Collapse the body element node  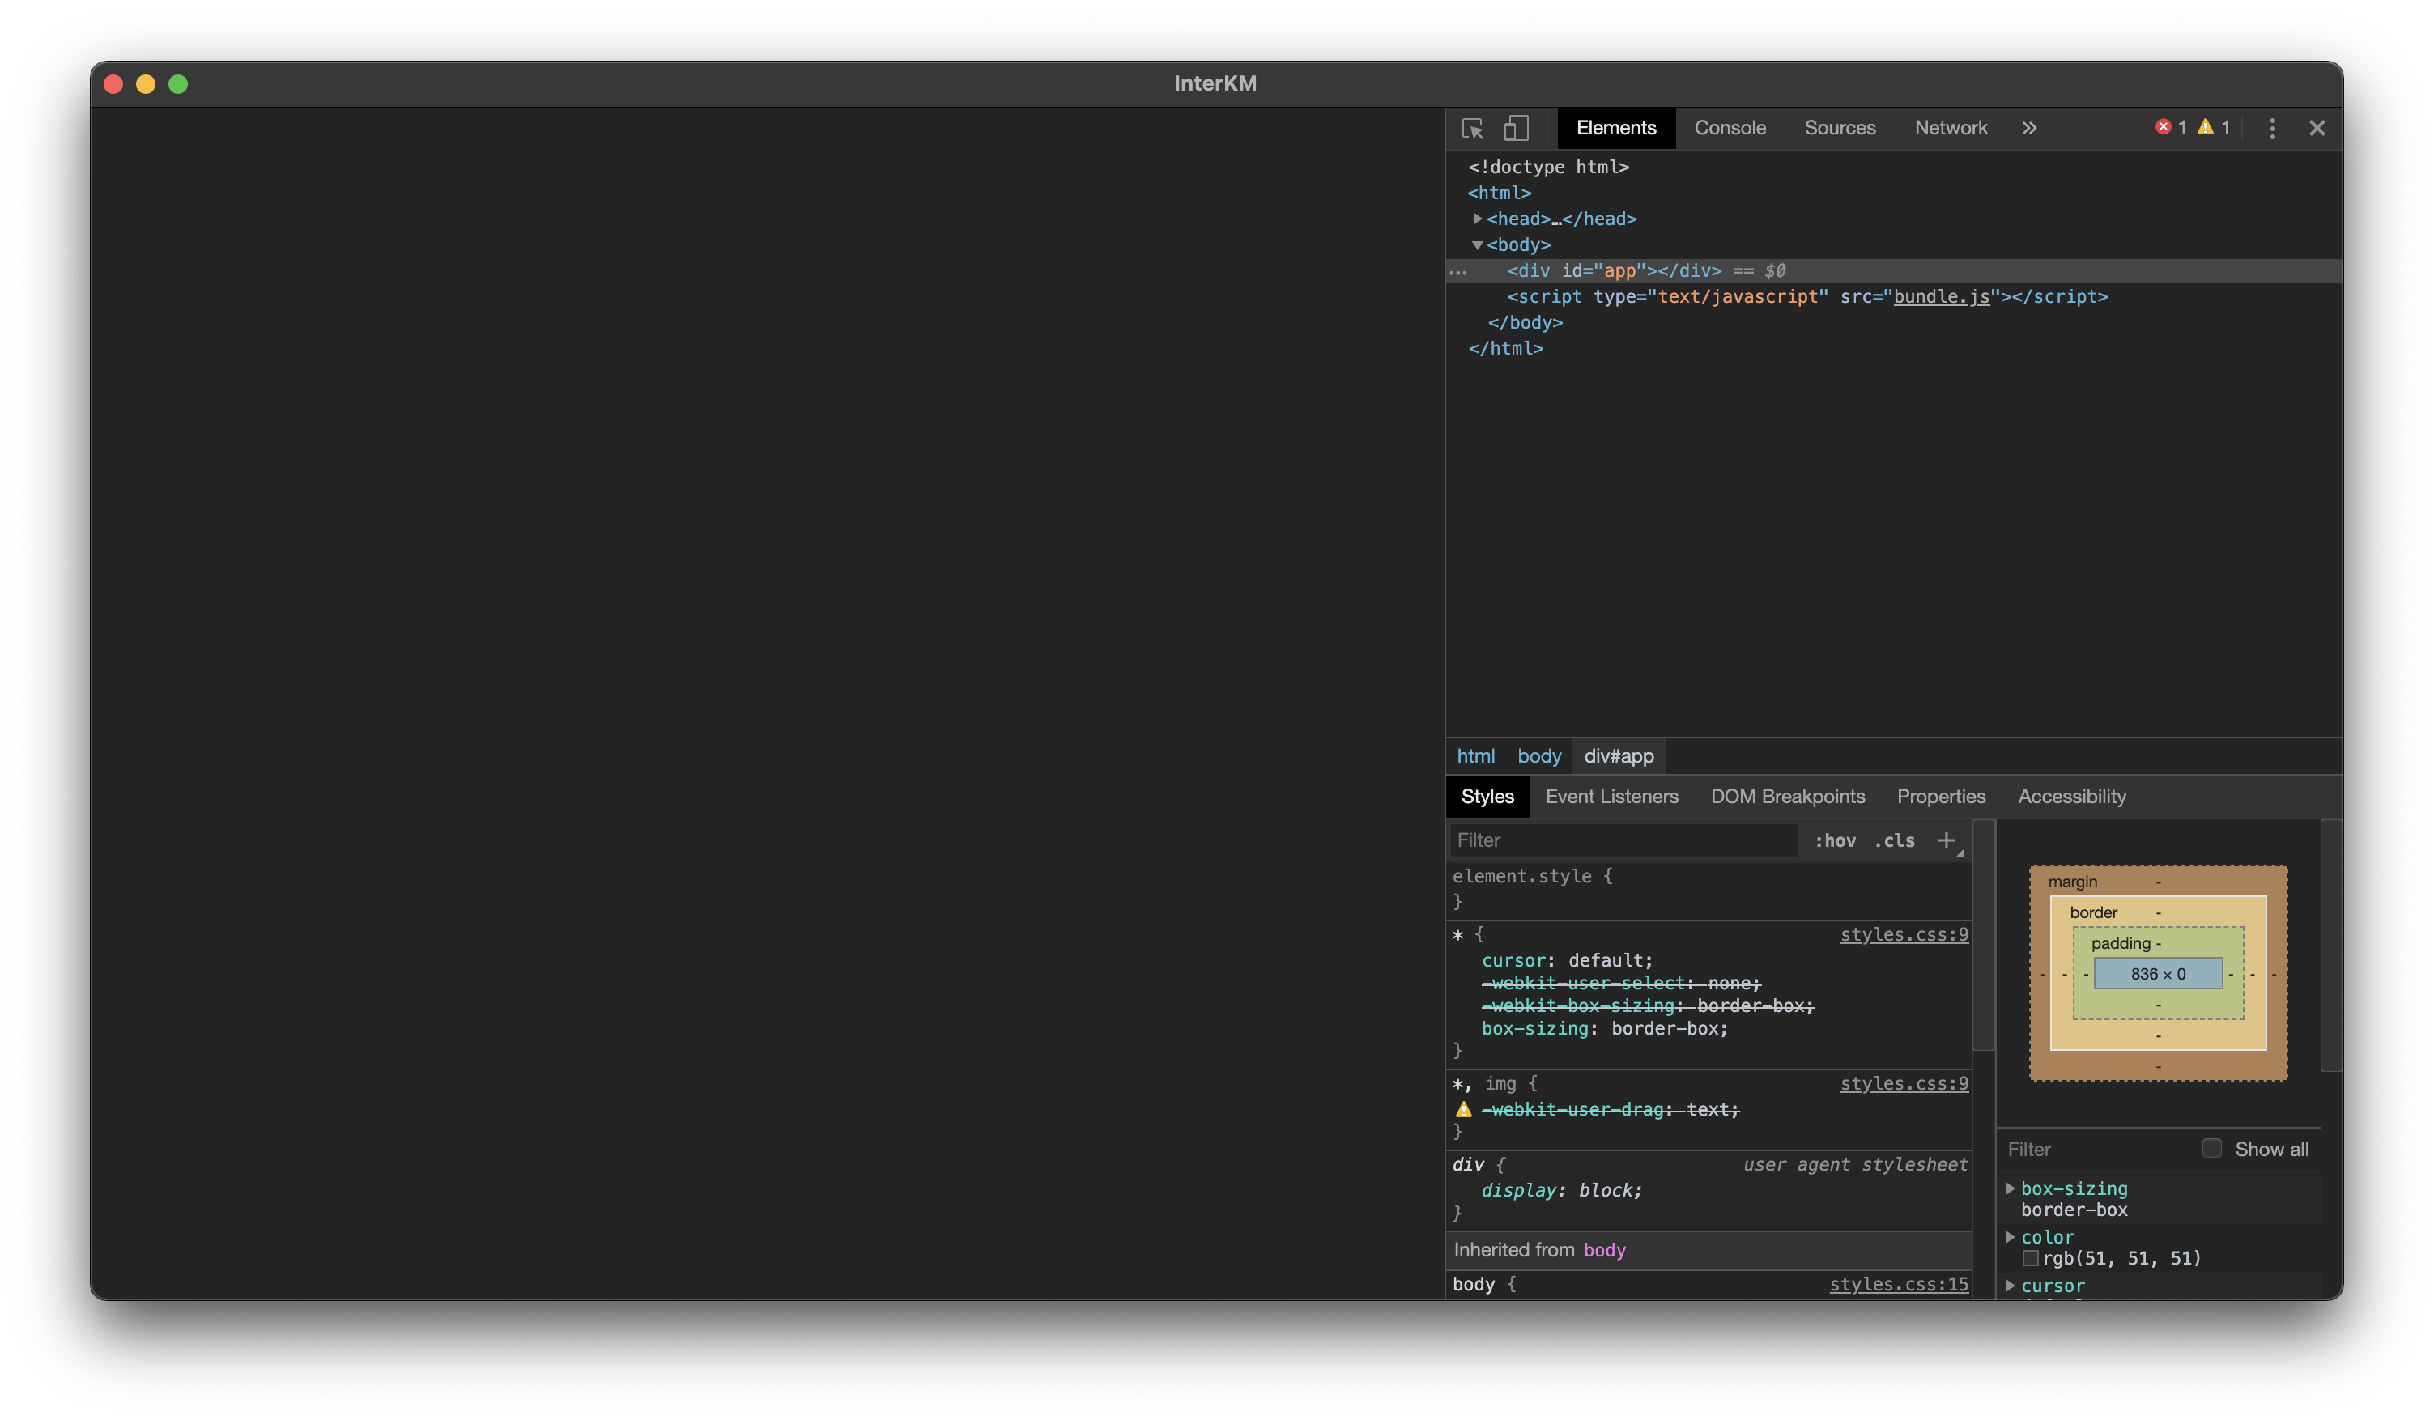[x=1477, y=245]
